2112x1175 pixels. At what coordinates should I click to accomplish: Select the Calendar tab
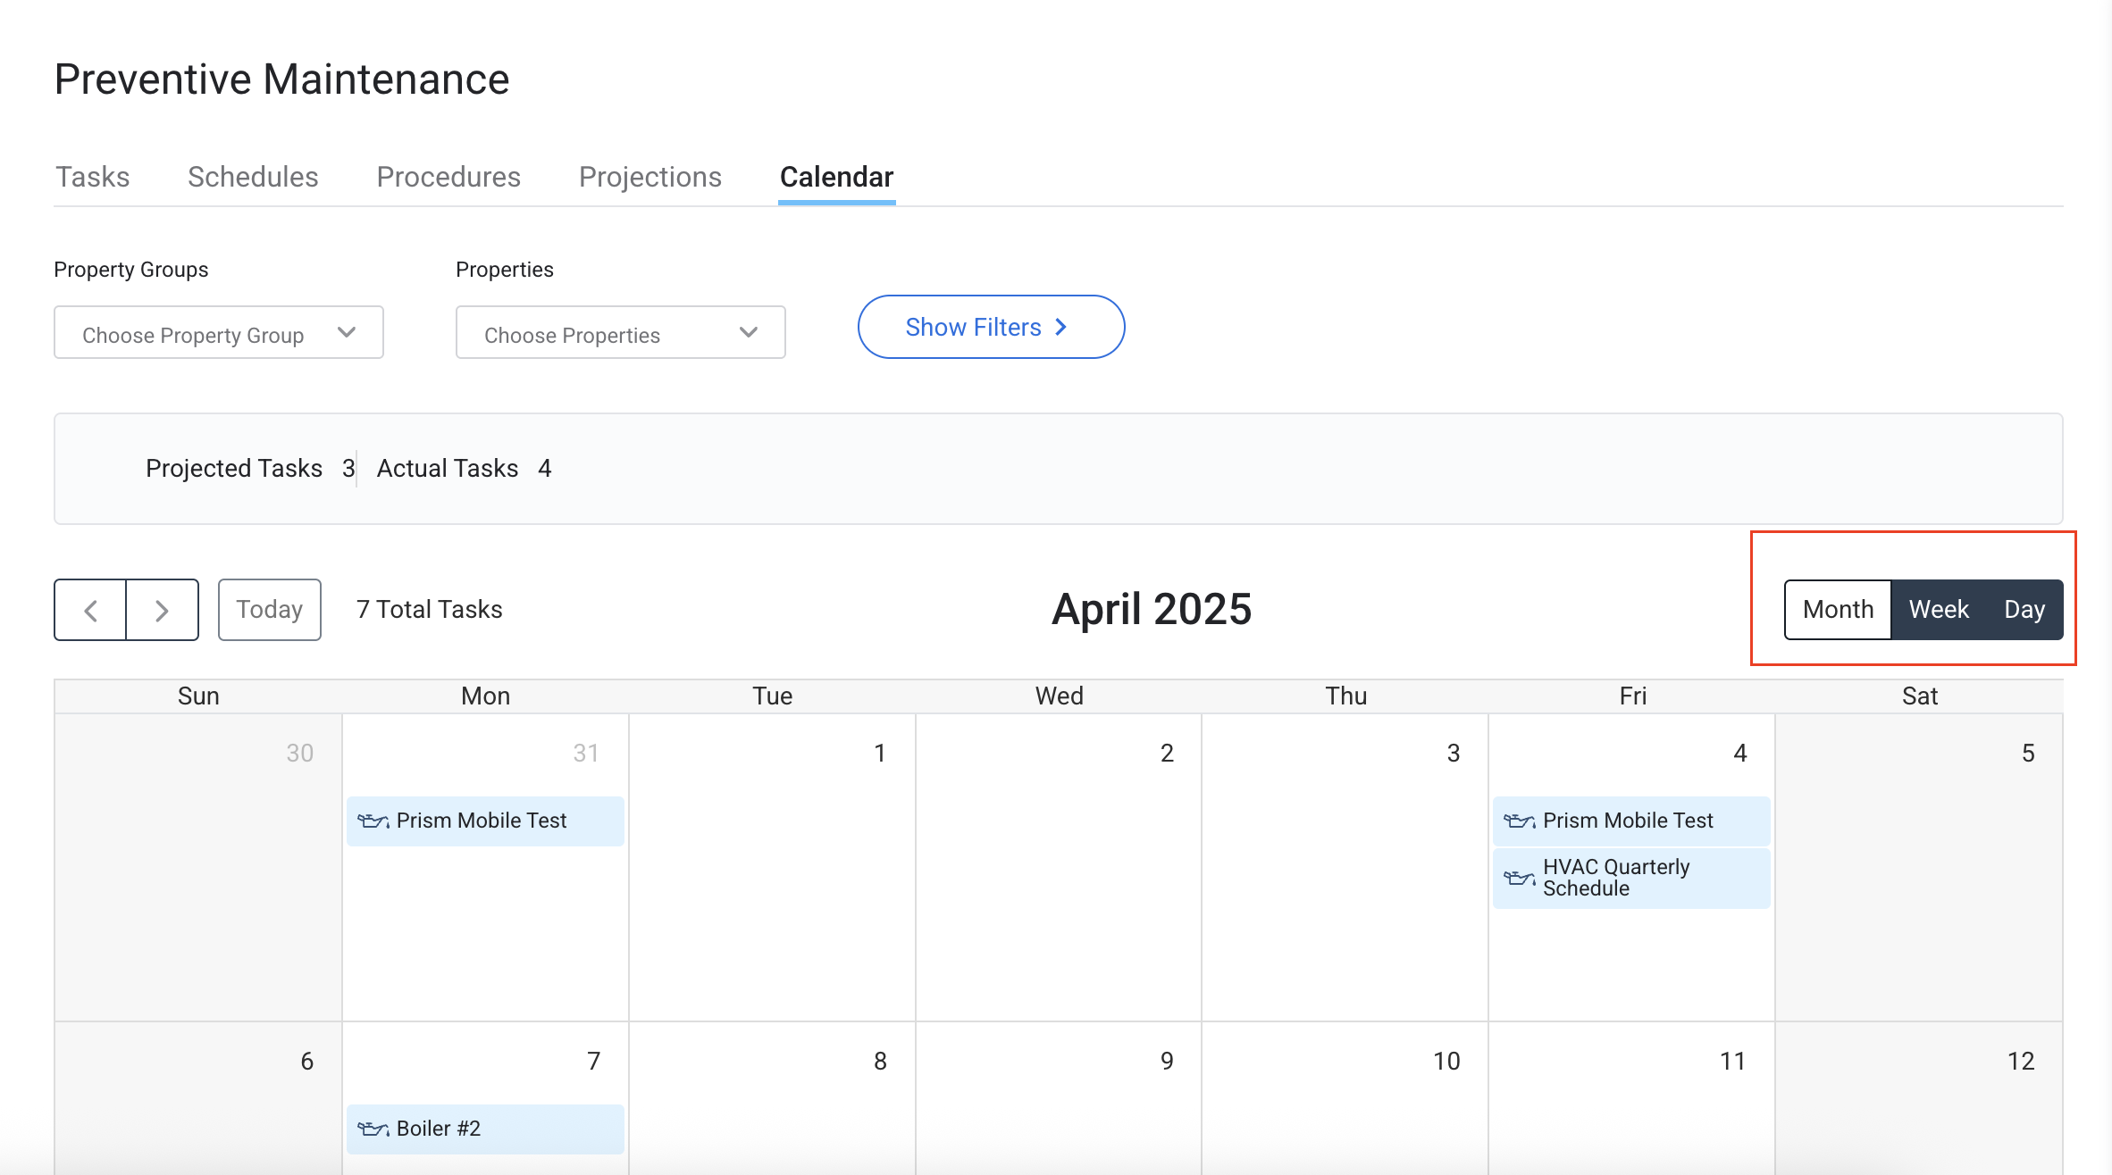[836, 177]
